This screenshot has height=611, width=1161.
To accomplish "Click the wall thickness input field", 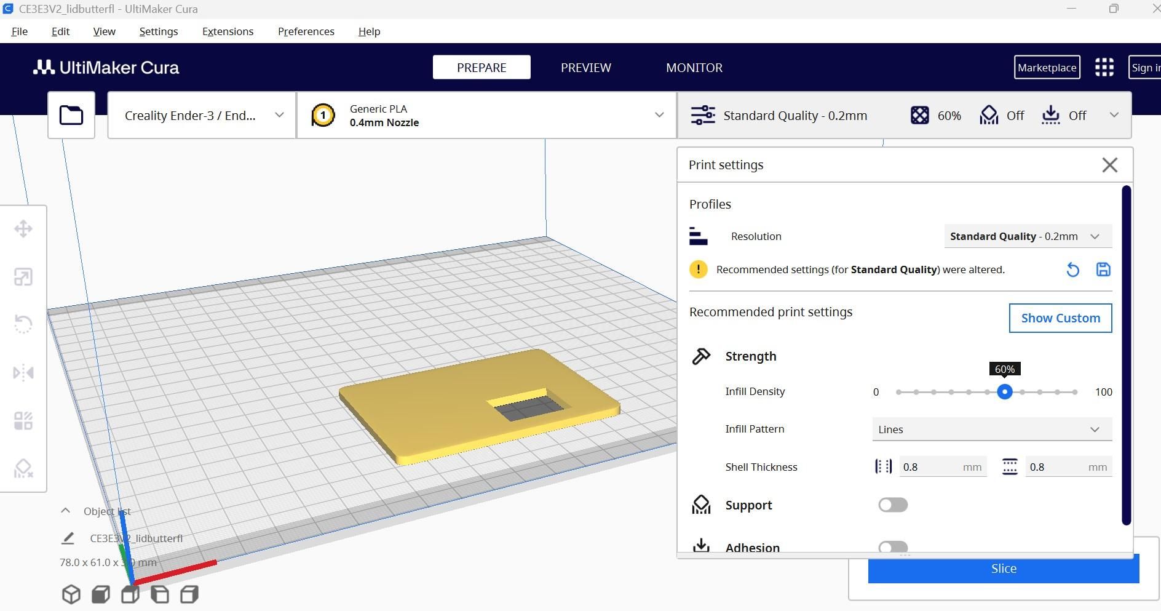I will click(x=943, y=467).
